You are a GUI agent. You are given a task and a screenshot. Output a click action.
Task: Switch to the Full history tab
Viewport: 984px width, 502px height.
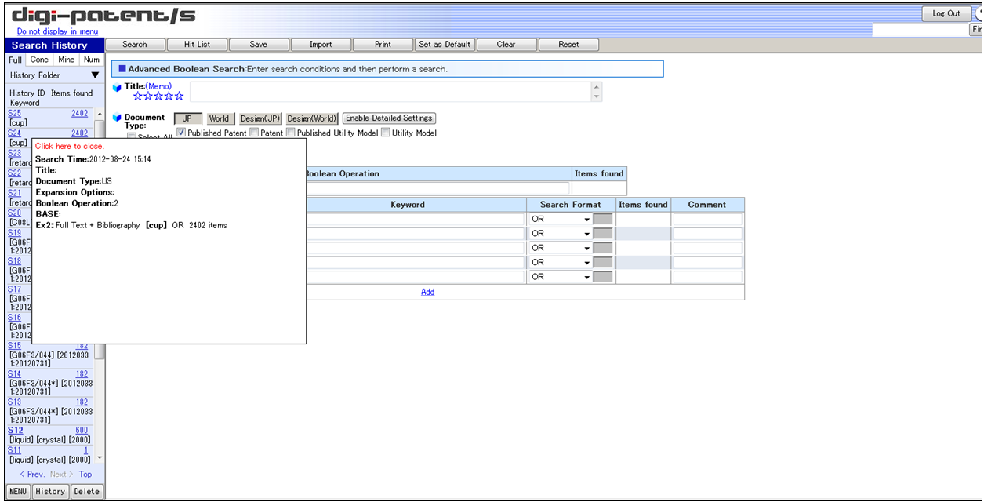click(x=16, y=60)
